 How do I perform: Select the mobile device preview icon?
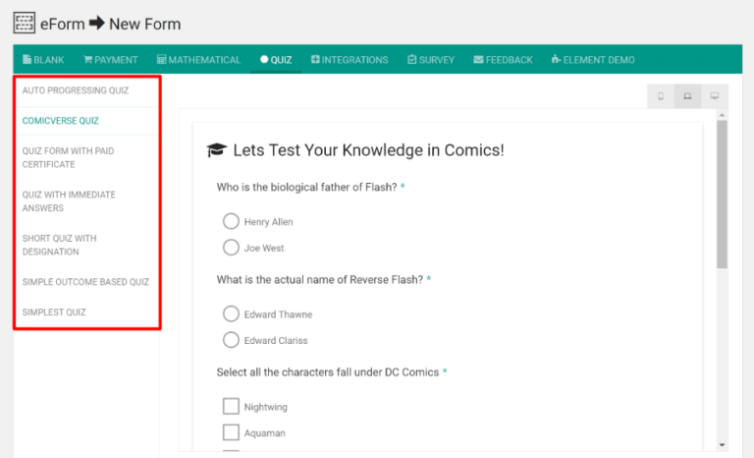pyautogui.click(x=660, y=96)
